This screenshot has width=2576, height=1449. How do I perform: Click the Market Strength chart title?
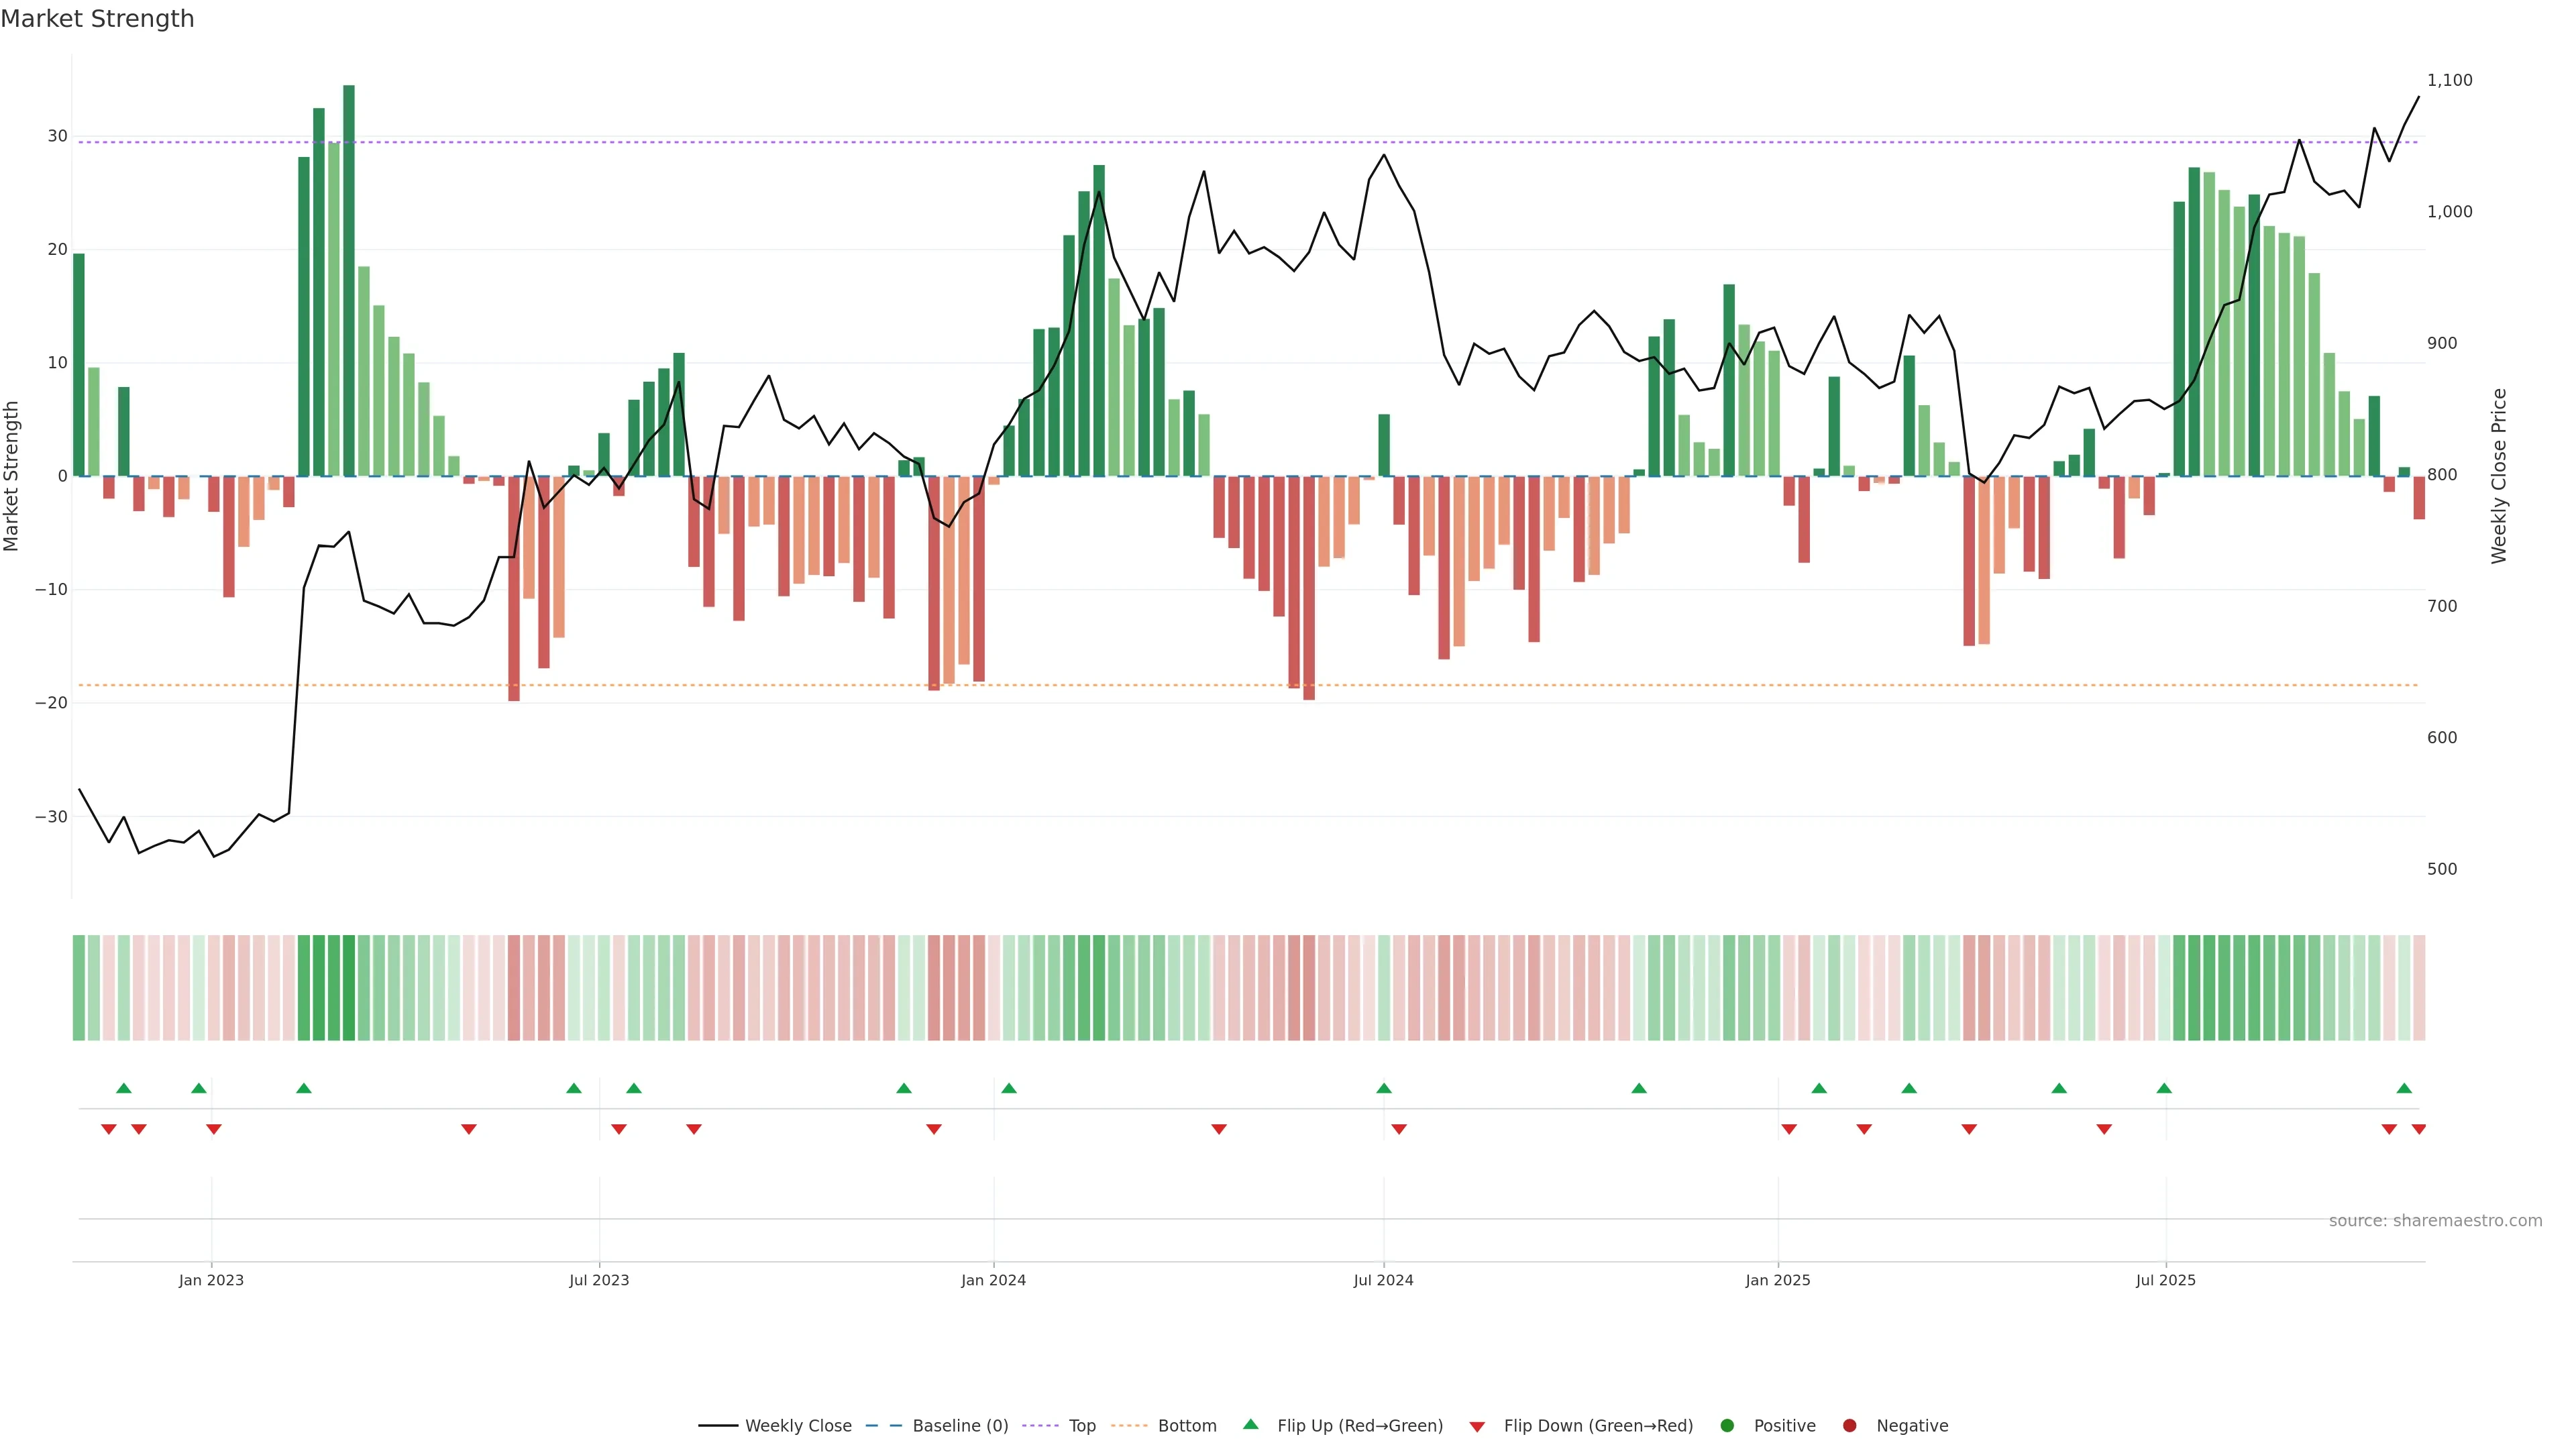97,19
